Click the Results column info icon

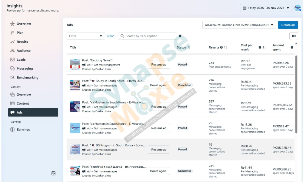(221, 47)
